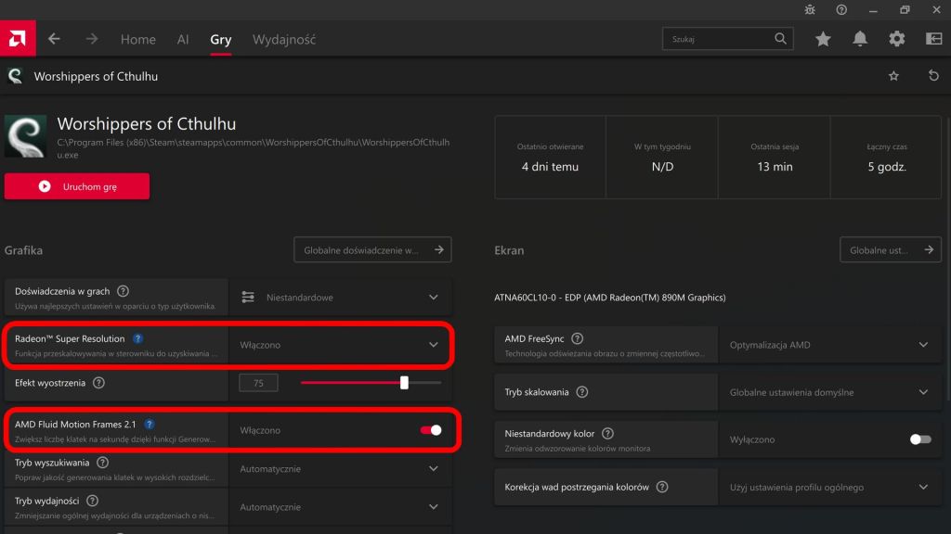Click the back arrow navigation icon
The width and height of the screenshot is (951, 534).
54,39
